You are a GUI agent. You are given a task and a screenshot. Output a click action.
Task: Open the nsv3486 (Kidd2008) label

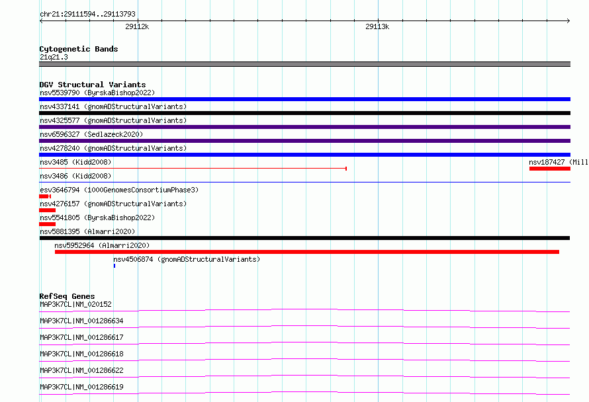[75, 176]
